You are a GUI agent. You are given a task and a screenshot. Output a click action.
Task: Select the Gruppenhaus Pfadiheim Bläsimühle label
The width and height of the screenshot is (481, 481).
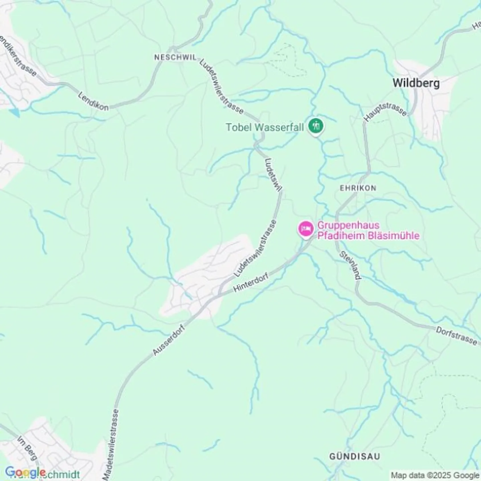click(368, 230)
